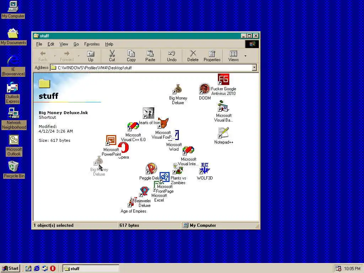364x273 pixels.
Task: Open the Edit menu
Action: (51, 44)
